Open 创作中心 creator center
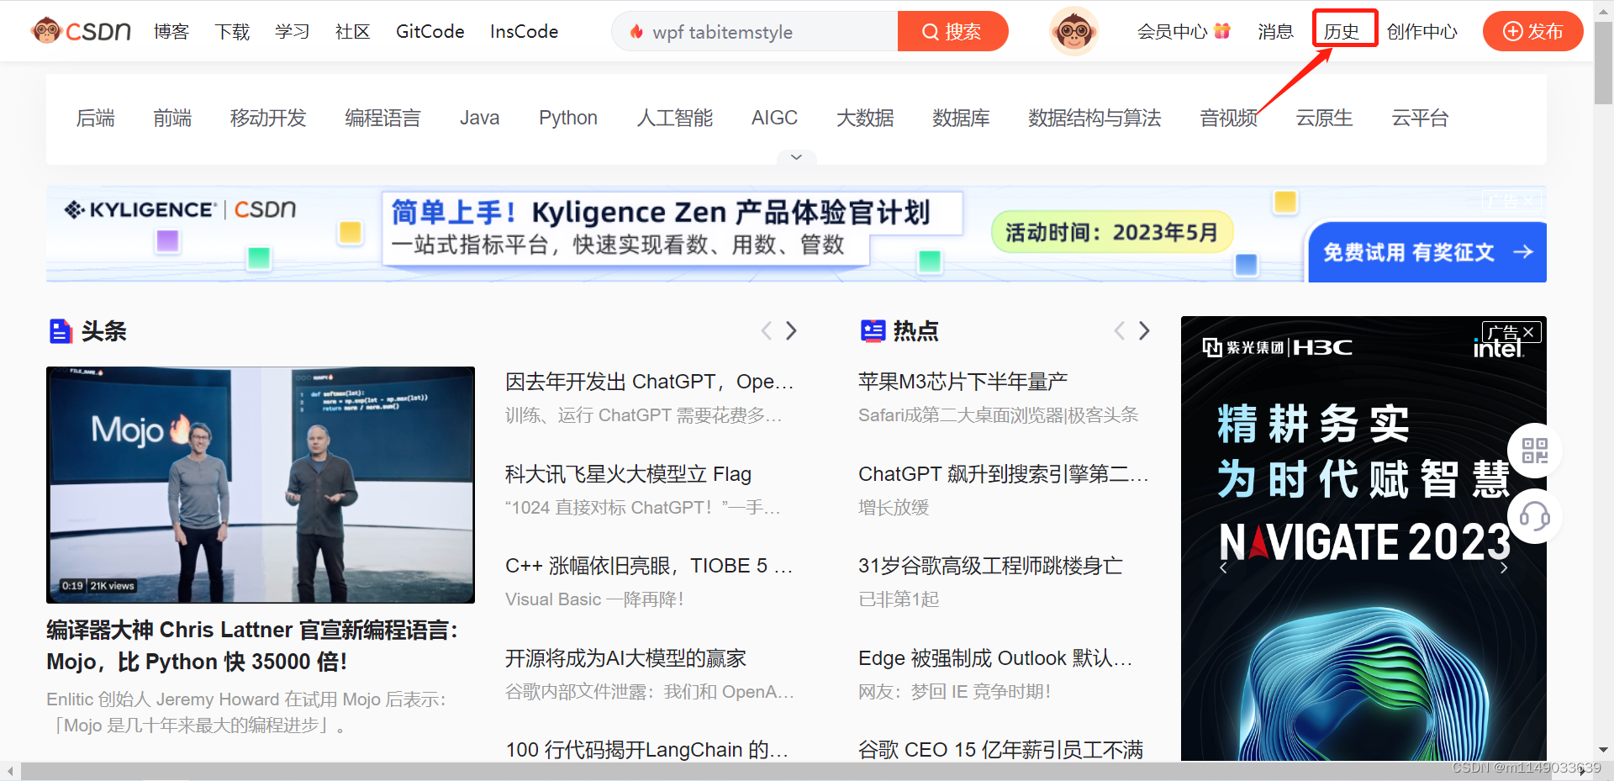1614x781 pixels. click(x=1422, y=31)
